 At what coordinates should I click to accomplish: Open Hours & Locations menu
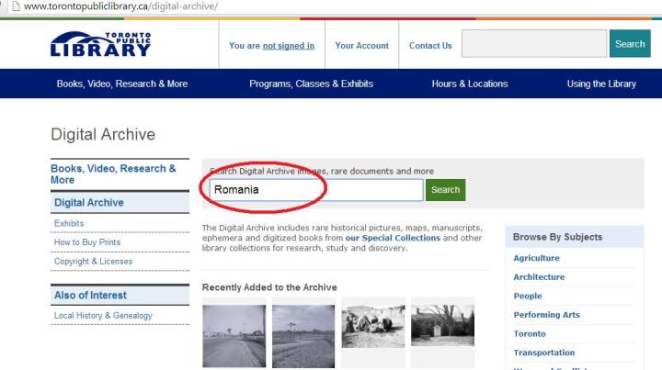coord(469,84)
